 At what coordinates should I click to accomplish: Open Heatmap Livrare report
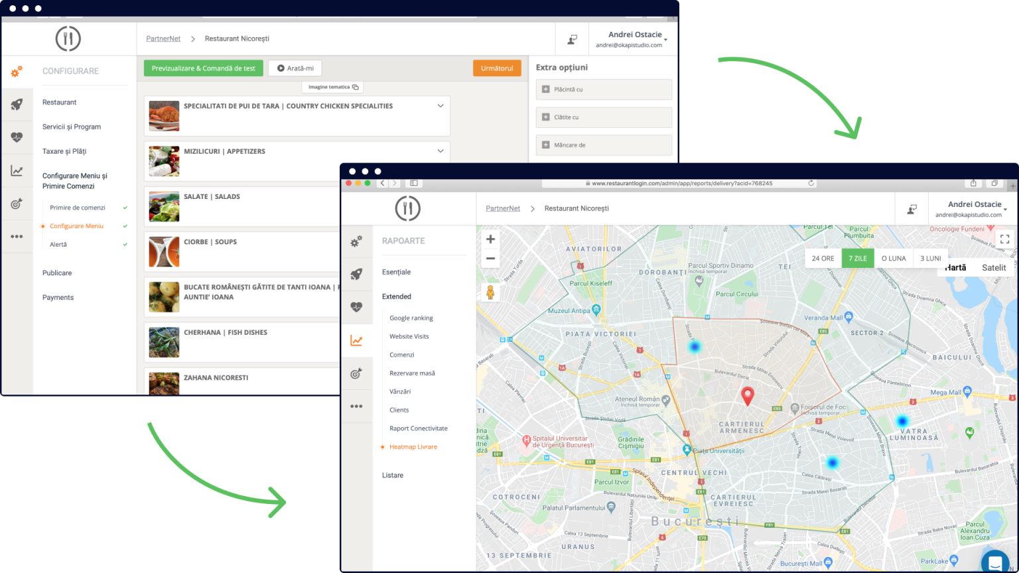[x=413, y=447]
